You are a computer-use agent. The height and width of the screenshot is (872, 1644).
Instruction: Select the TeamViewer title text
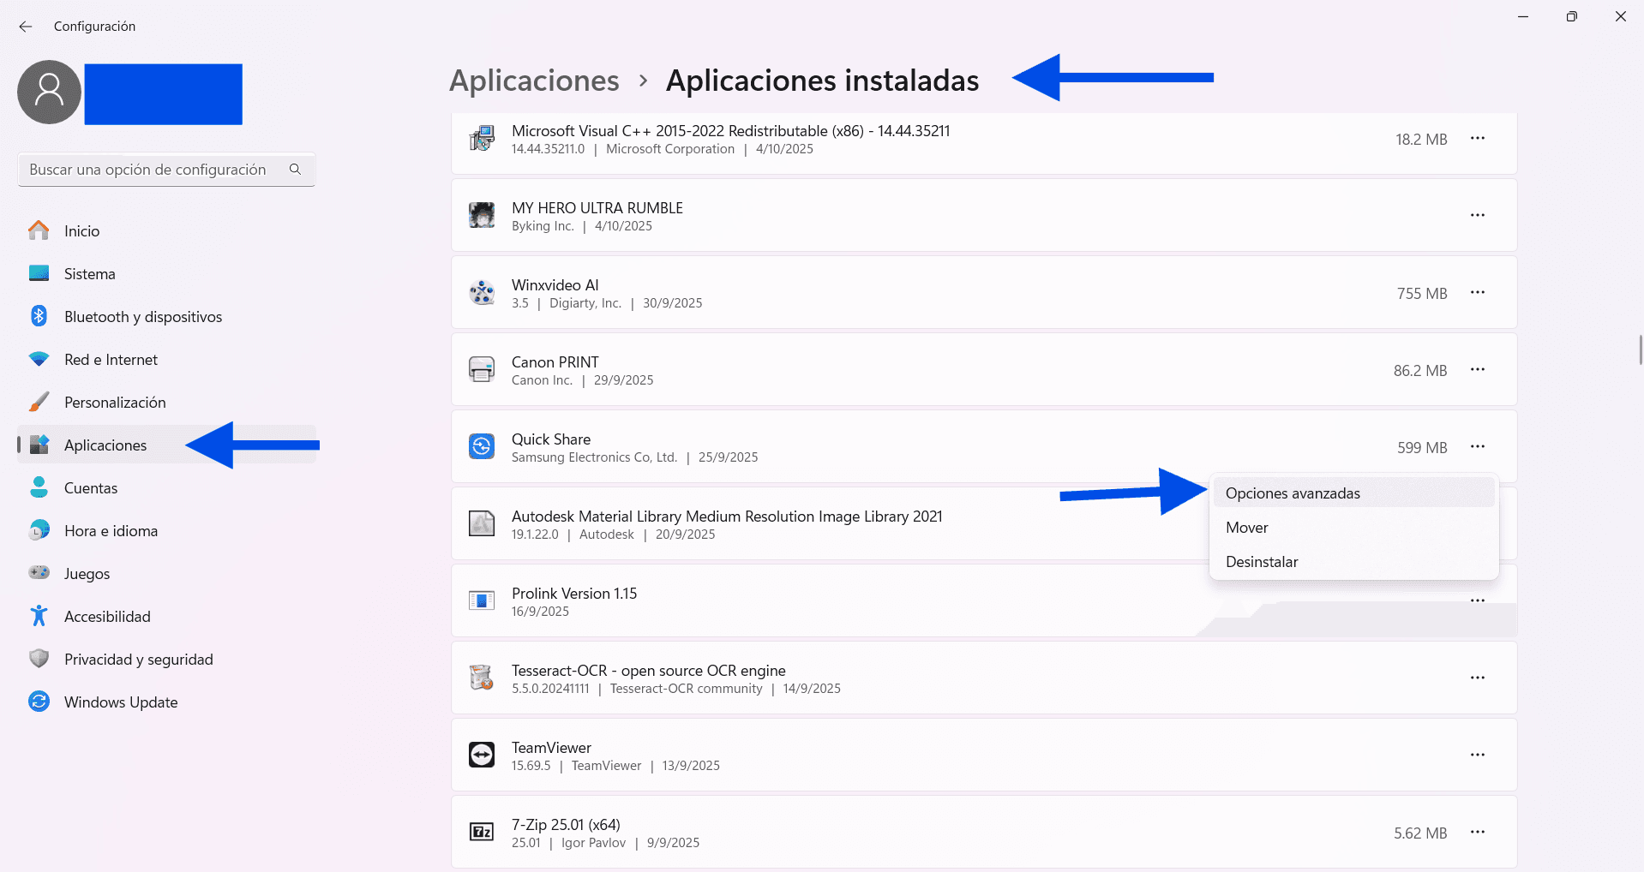click(551, 748)
